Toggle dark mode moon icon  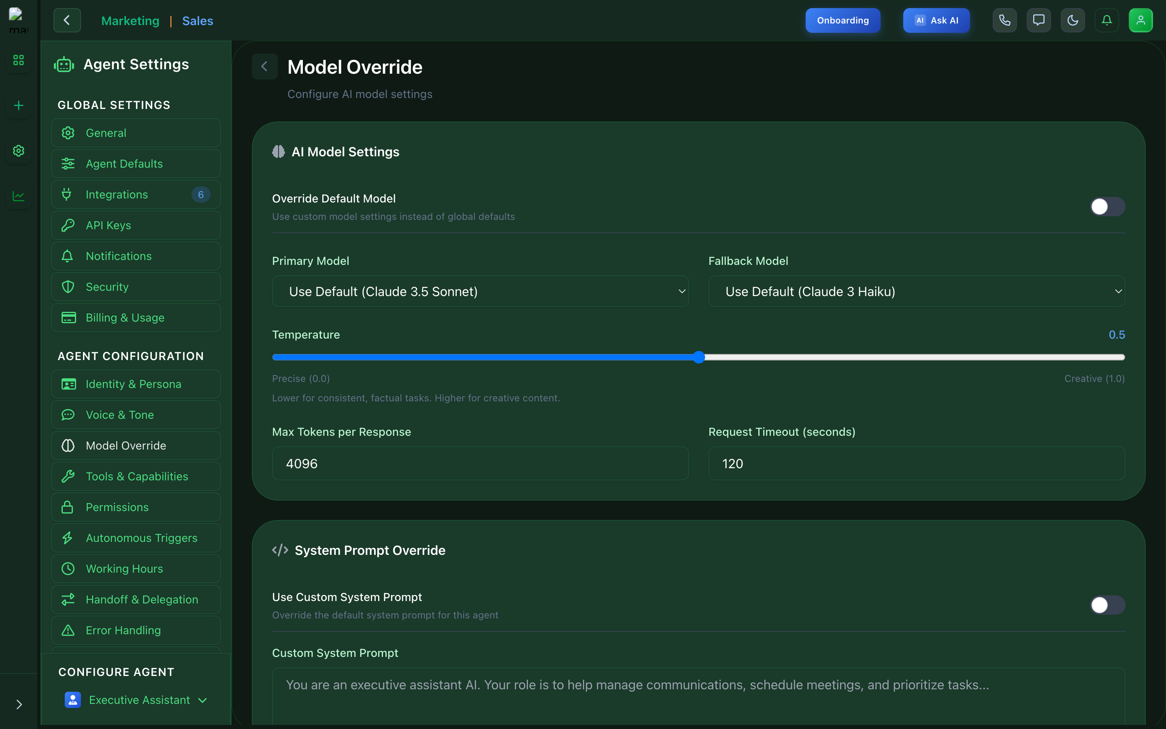click(x=1072, y=20)
